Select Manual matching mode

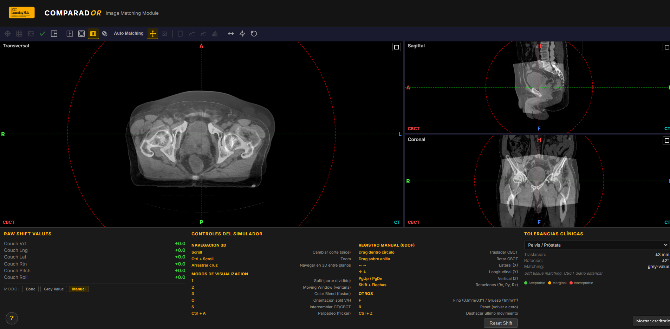coord(79,289)
